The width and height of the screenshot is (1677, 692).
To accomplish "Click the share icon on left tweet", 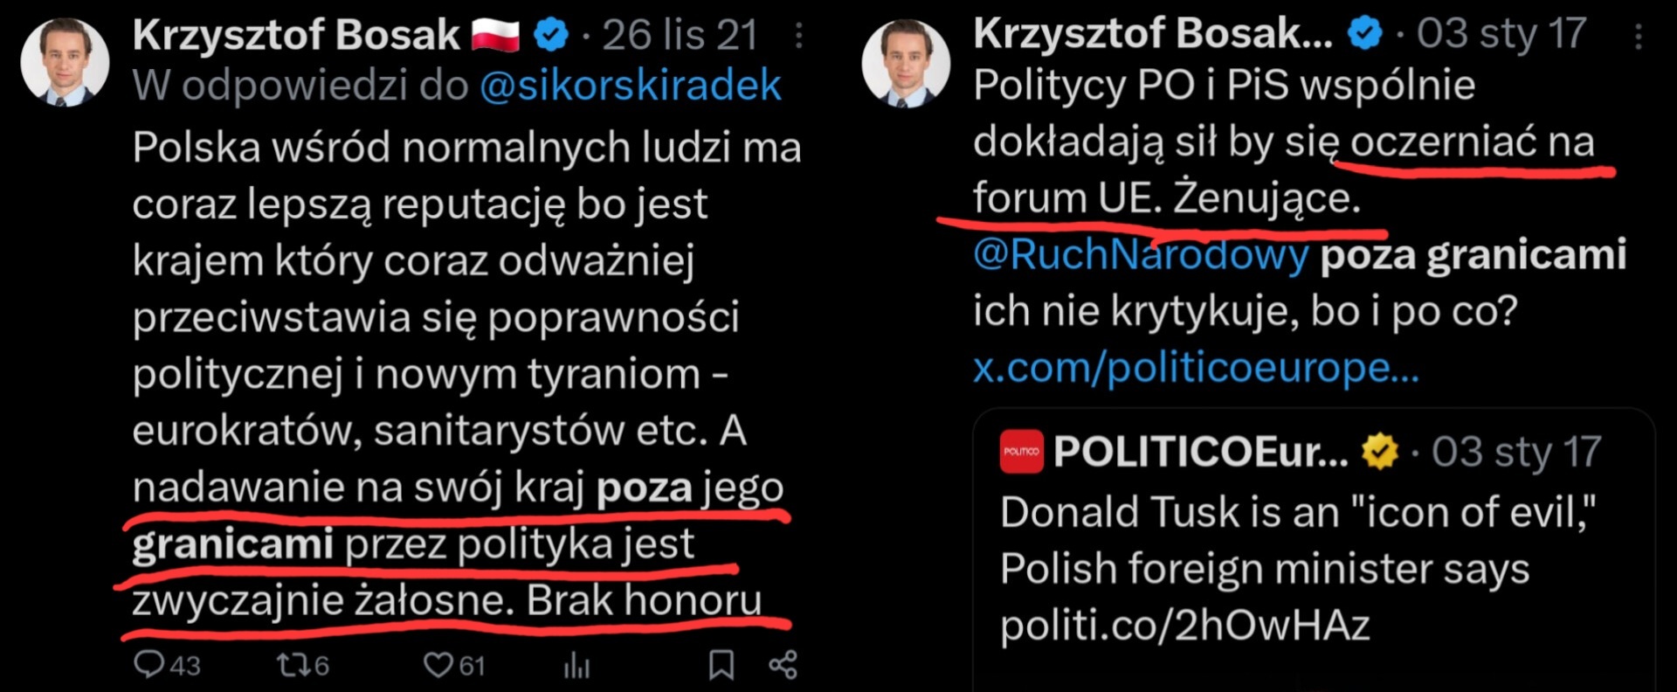I will coord(783,665).
